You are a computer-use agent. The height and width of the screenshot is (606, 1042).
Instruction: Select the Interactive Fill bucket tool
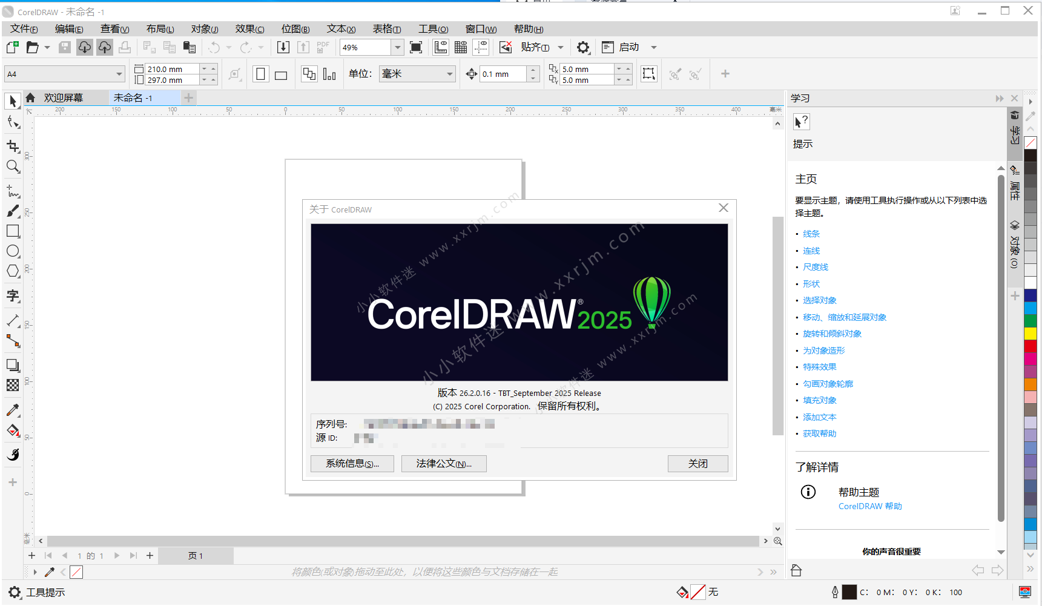(x=13, y=430)
